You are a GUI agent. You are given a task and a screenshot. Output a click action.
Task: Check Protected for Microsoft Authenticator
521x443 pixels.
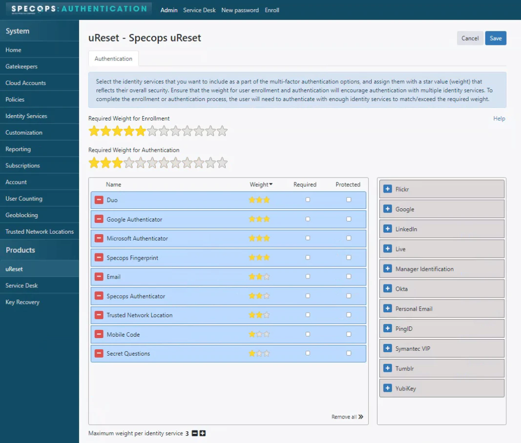(348, 238)
